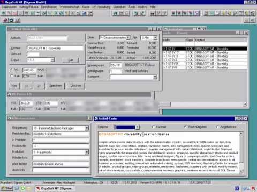The width and height of the screenshot is (257, 192).
Task: Click the VK price input field
Action: click(29, 70)
